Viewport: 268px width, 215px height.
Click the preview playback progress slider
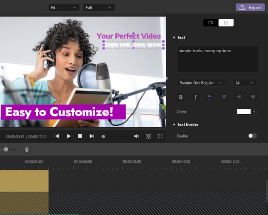(114, 136)
